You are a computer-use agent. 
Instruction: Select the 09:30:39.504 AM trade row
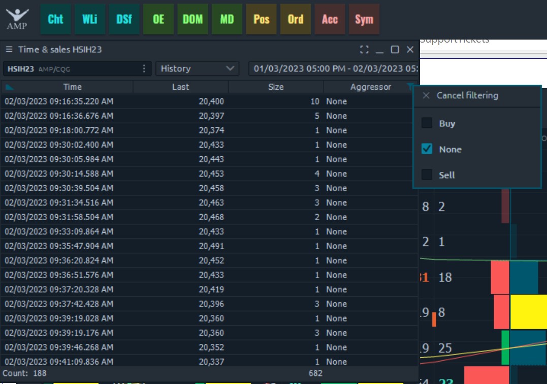tap(209, 188)
